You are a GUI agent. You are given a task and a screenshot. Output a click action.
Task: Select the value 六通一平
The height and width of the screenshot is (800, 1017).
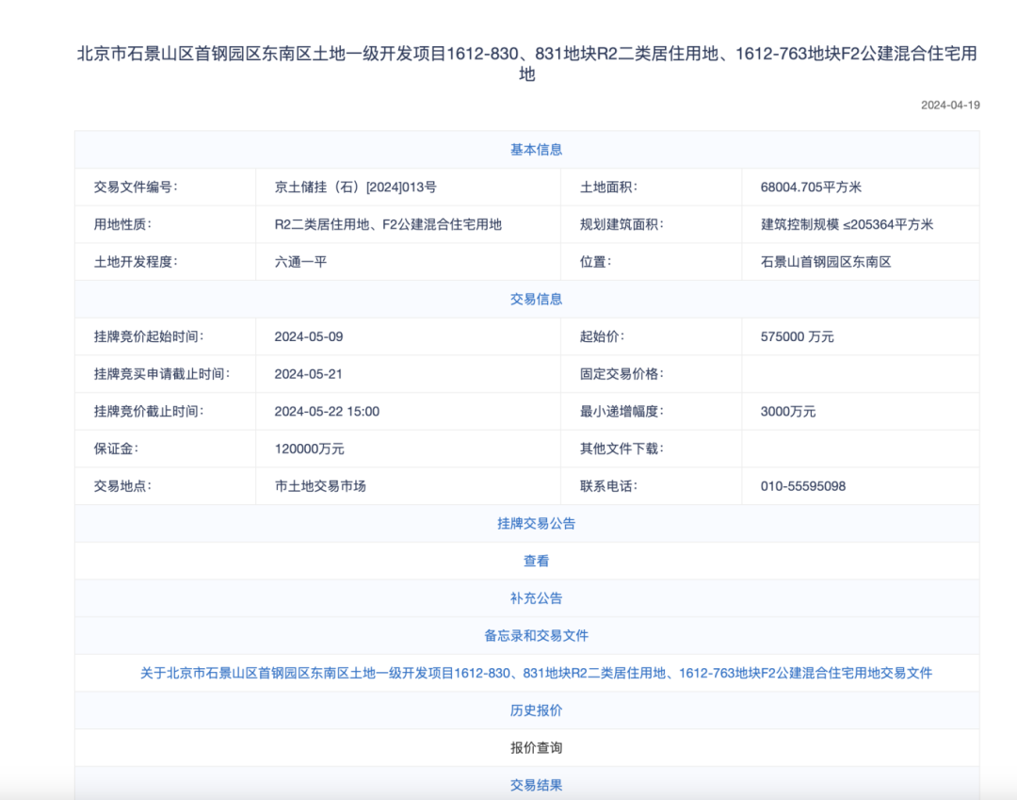(x=300, y=261)
